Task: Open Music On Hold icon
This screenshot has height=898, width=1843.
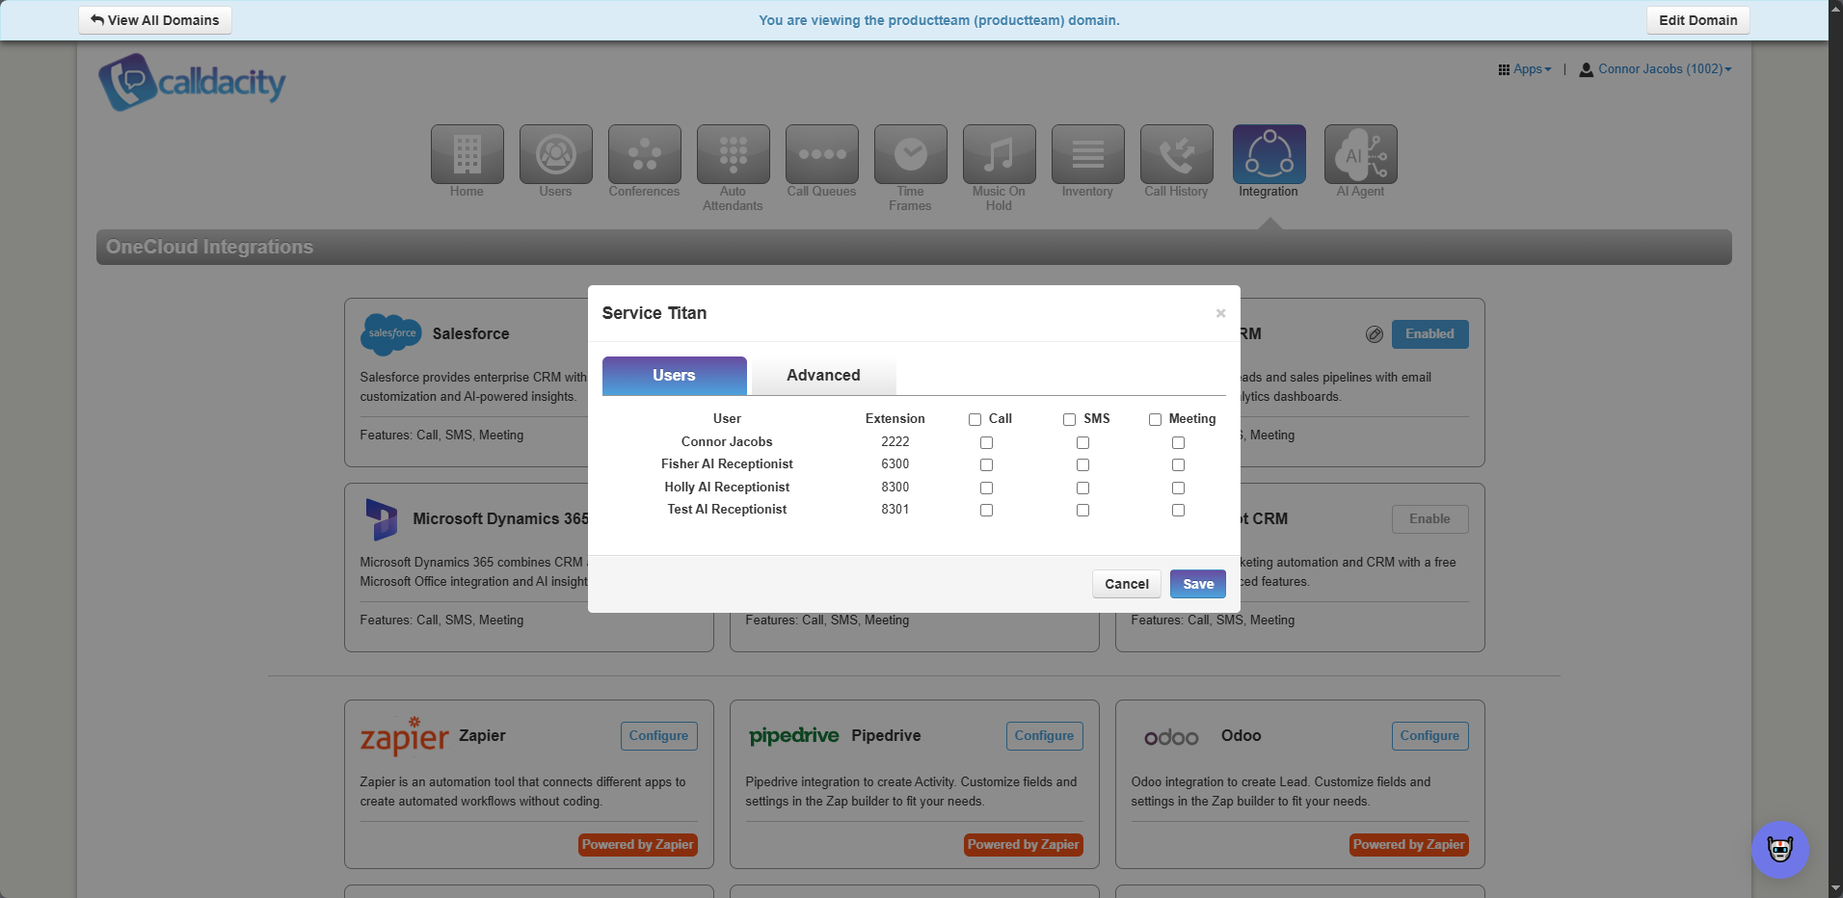Action: coord(999,154)
